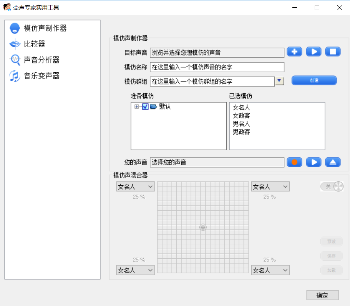Click the blue 创建 button
The image size is (350, 306).
coord(314,80)
